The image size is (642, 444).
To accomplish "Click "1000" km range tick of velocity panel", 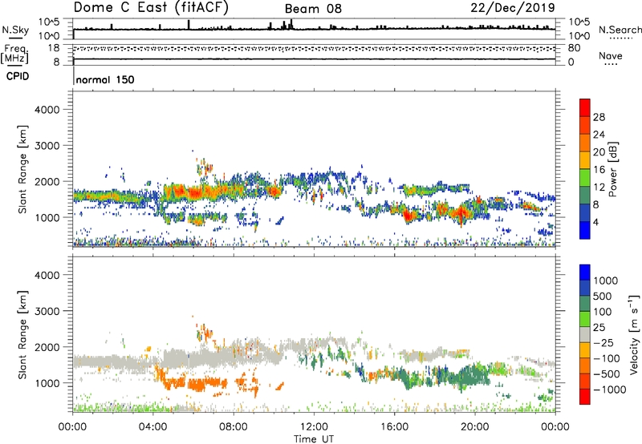I will pos(47,383).
